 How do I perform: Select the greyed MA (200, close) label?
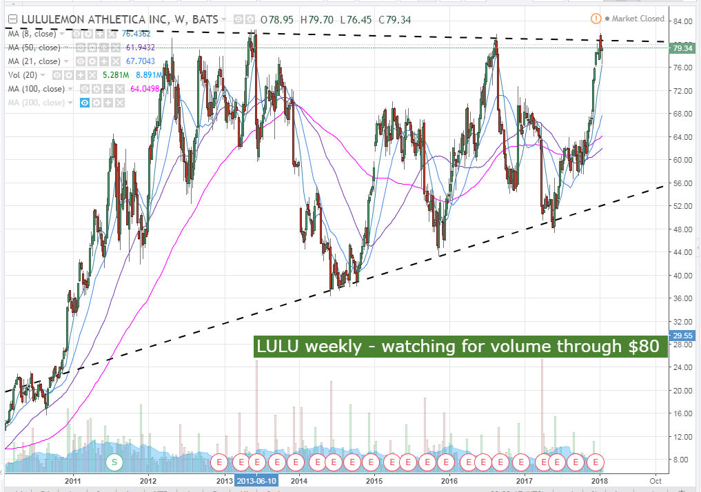pyautogui.click(x=37, y=103)
